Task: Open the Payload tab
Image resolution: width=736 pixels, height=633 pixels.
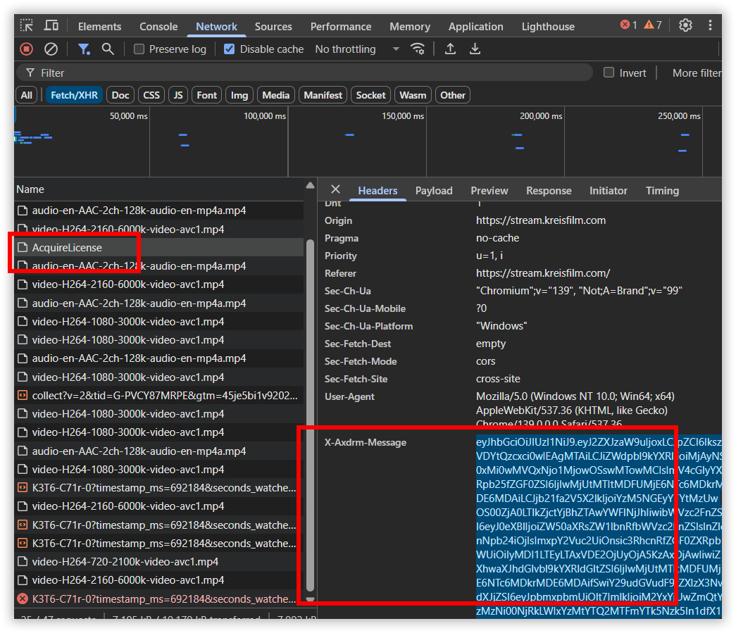Action: pyautogui.click(x=434, y=191)
